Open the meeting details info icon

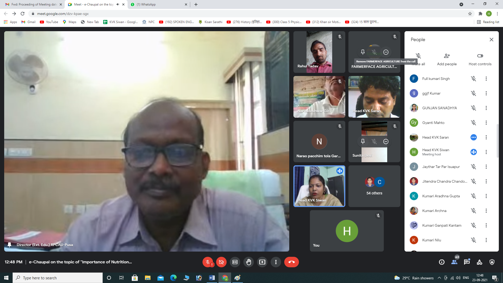coord(442,262)
